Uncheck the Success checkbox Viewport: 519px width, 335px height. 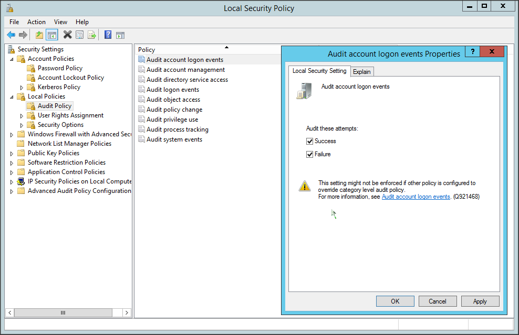tap(310, 141)
